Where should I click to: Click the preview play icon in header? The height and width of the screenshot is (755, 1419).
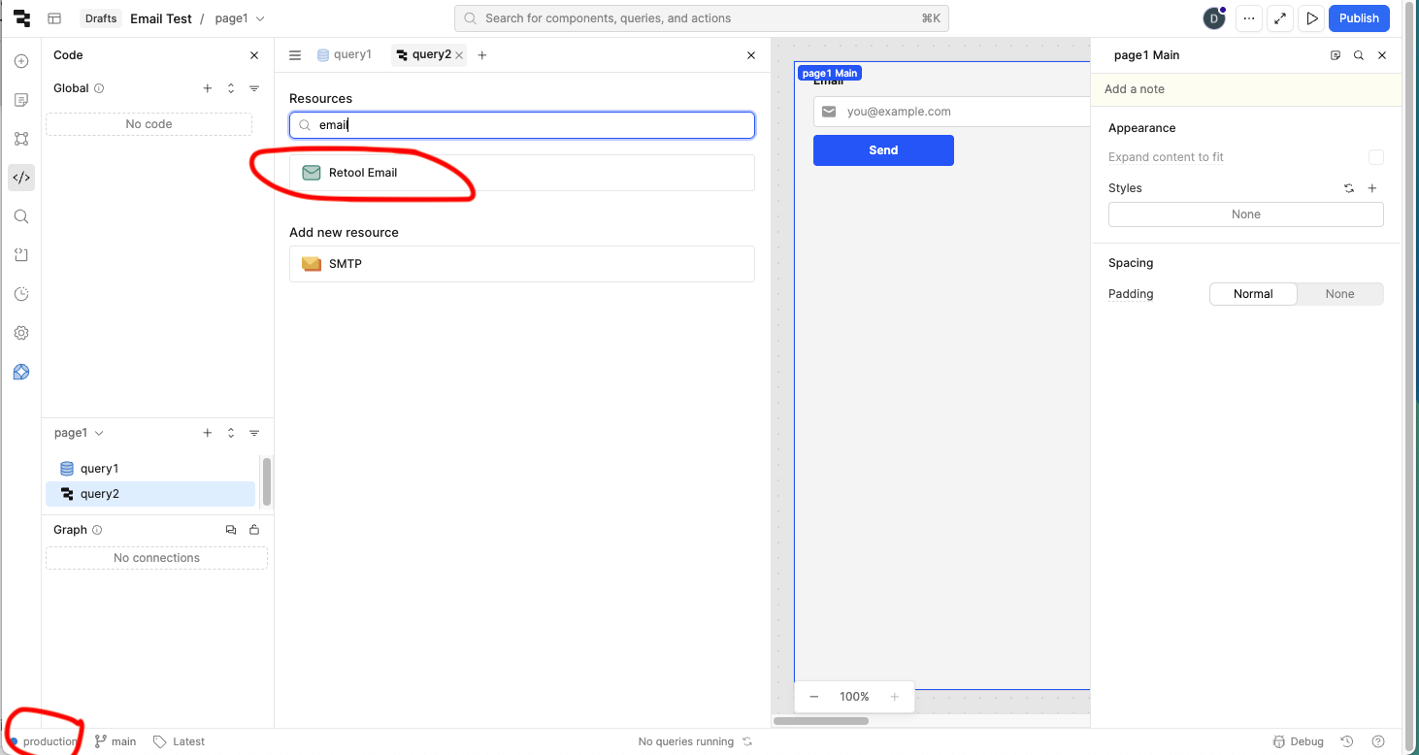1312,18
